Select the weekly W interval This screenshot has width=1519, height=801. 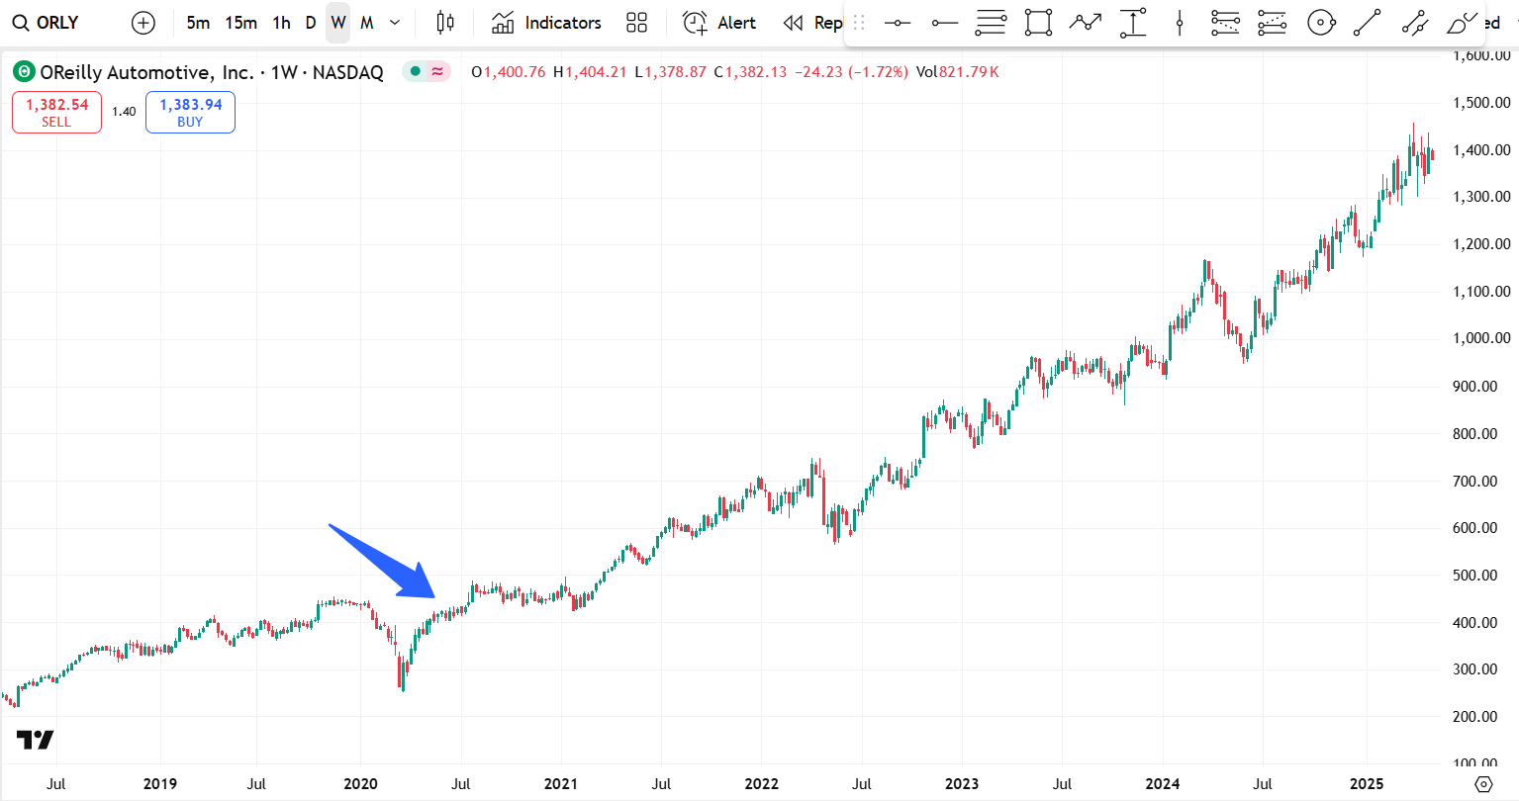pos(338,22)
